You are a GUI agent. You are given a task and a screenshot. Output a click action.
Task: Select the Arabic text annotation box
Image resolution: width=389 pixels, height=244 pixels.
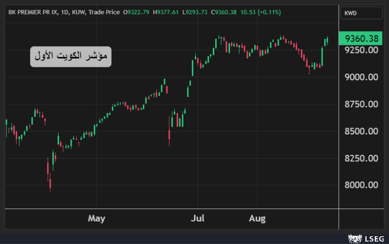point(71,56)
